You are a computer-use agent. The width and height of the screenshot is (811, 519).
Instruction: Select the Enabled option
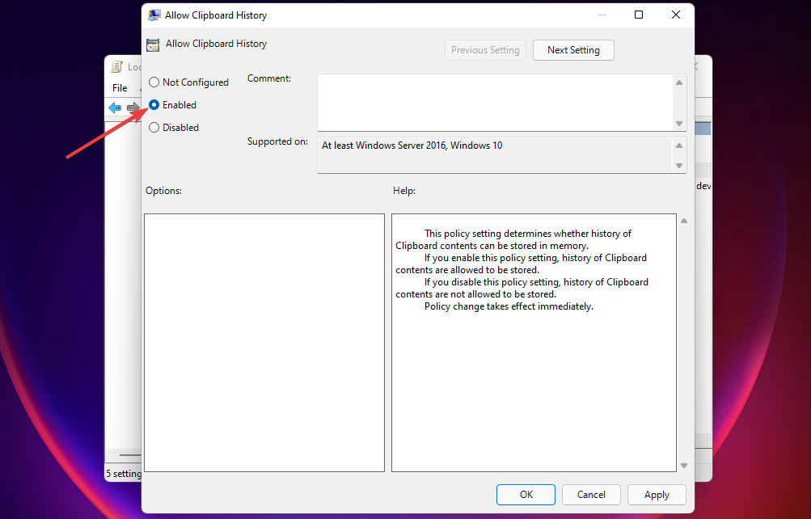154,104
